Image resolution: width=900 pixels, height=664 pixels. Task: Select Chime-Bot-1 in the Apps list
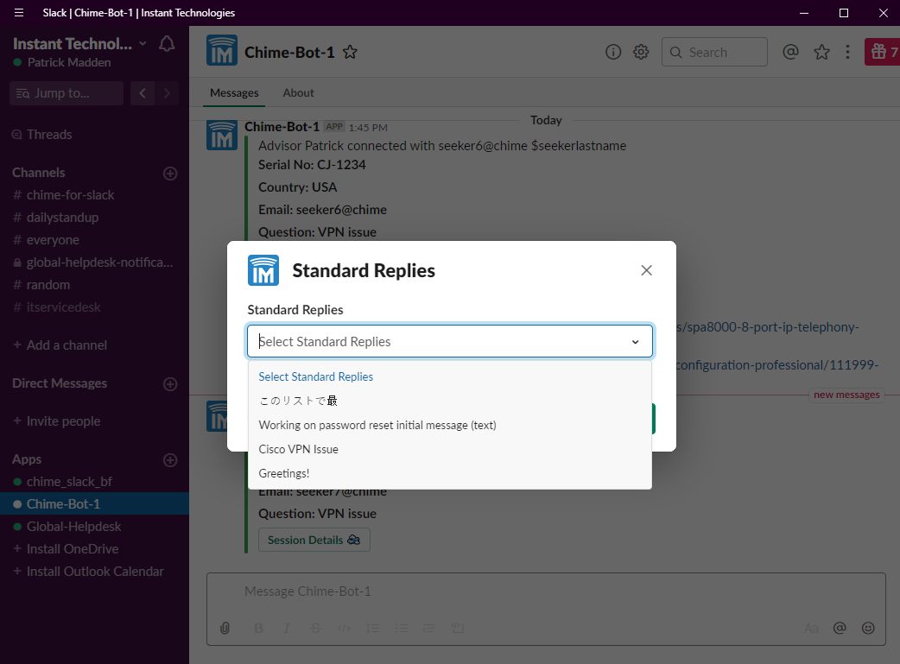[x=94, y=504]
